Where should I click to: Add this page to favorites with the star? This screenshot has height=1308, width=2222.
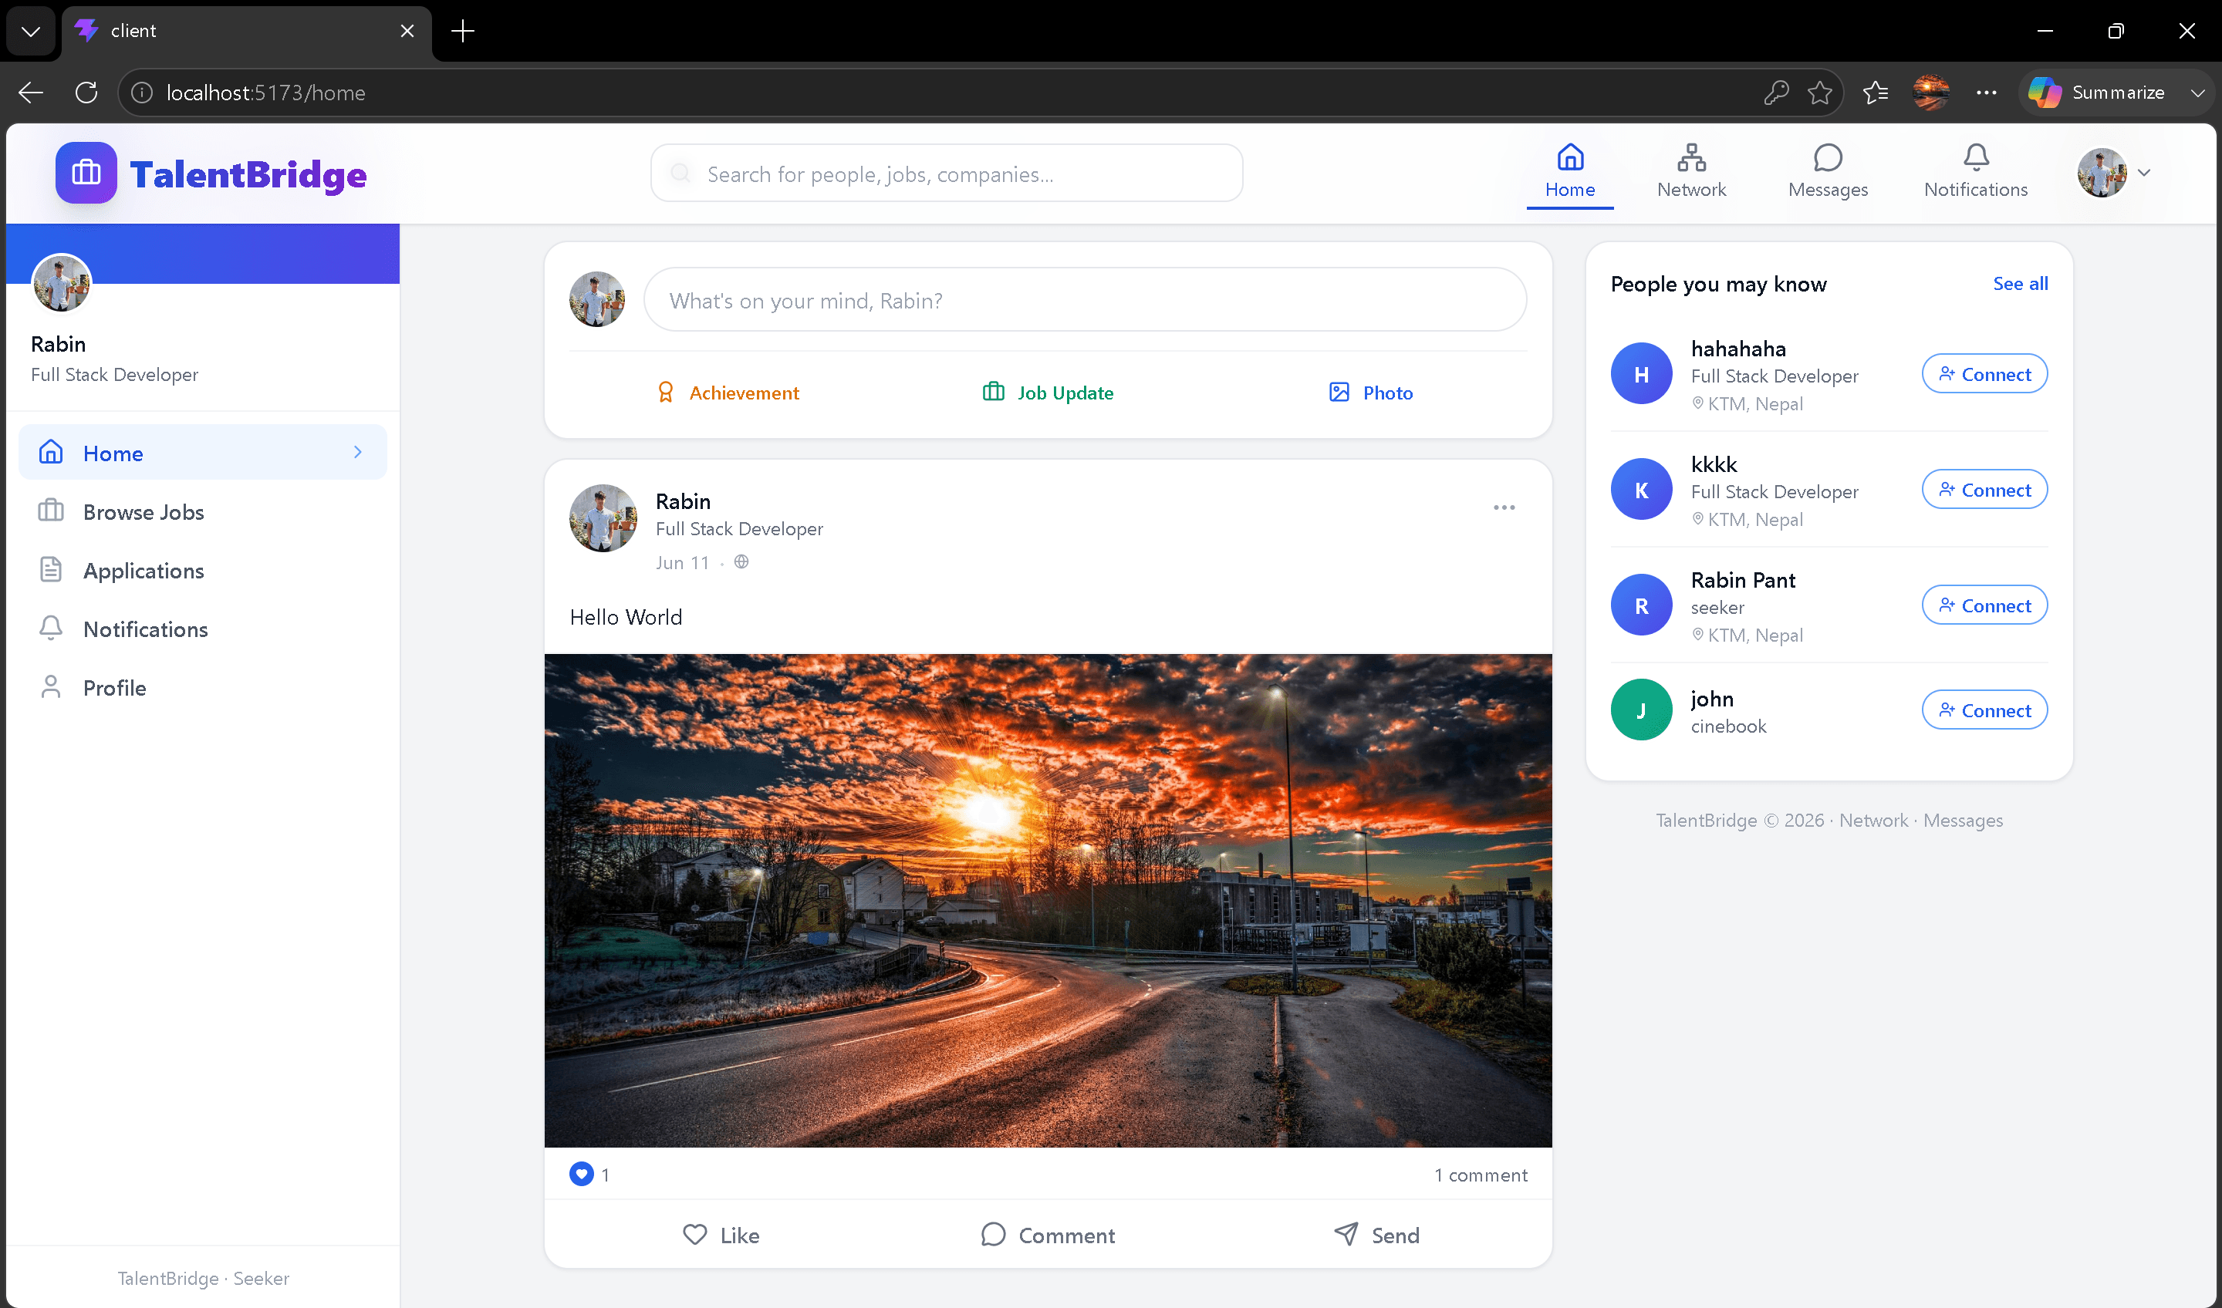[1819, 93]
